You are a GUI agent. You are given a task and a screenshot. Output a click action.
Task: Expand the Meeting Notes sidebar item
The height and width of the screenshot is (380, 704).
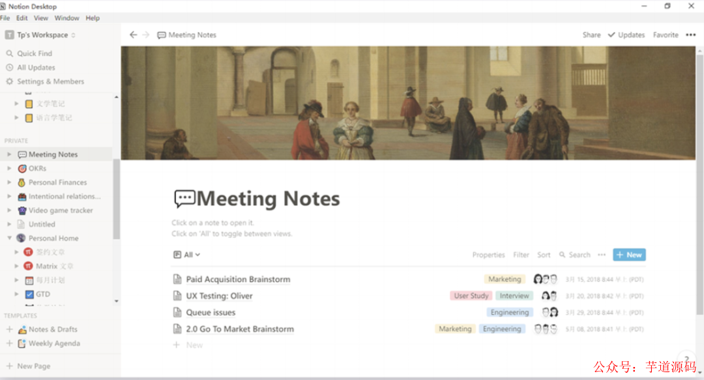coord(9,154)
